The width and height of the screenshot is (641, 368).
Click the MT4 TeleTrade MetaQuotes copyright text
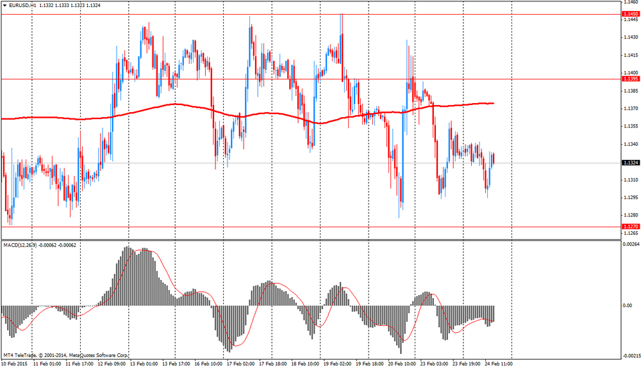(x=66, y=355)
